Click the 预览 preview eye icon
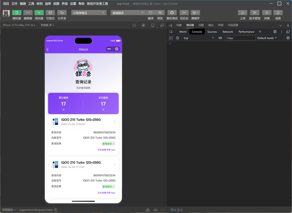Viewport: 292px width, 213px height. pyautogui.click(x=160, y=12)
